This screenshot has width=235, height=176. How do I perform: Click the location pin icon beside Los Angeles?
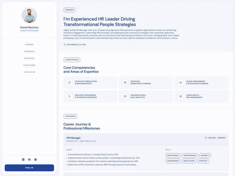64,45
